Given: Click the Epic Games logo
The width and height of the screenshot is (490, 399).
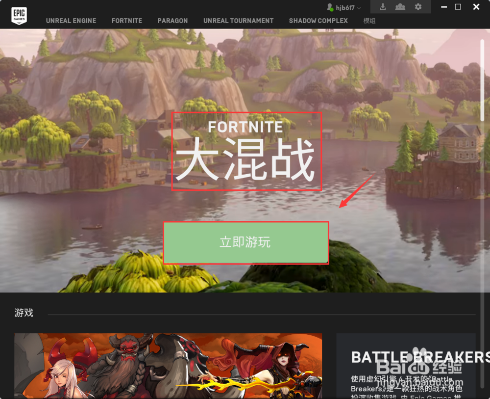Looking at the screenshot, I should (x=19, y=15).
